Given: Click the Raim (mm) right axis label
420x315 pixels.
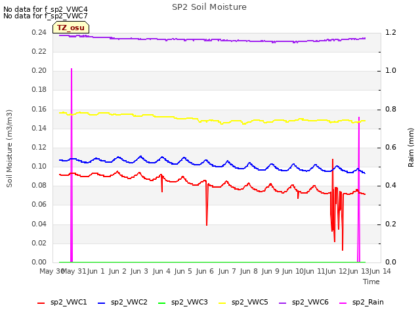Looking at the screenshot, I should [411, 148].
